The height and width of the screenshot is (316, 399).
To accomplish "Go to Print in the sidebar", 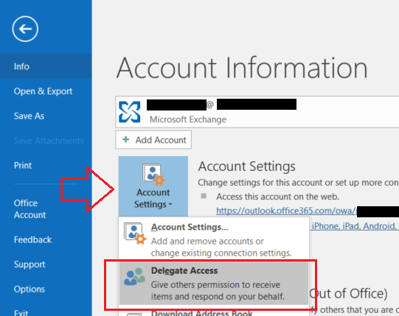I will pos(23,166).
